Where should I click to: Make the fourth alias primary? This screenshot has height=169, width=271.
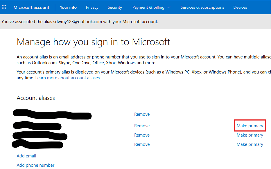coord(250,144)
